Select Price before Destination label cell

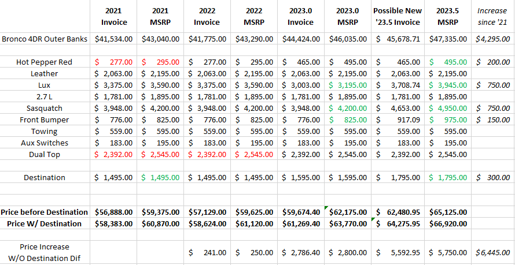tap(45, 212)
